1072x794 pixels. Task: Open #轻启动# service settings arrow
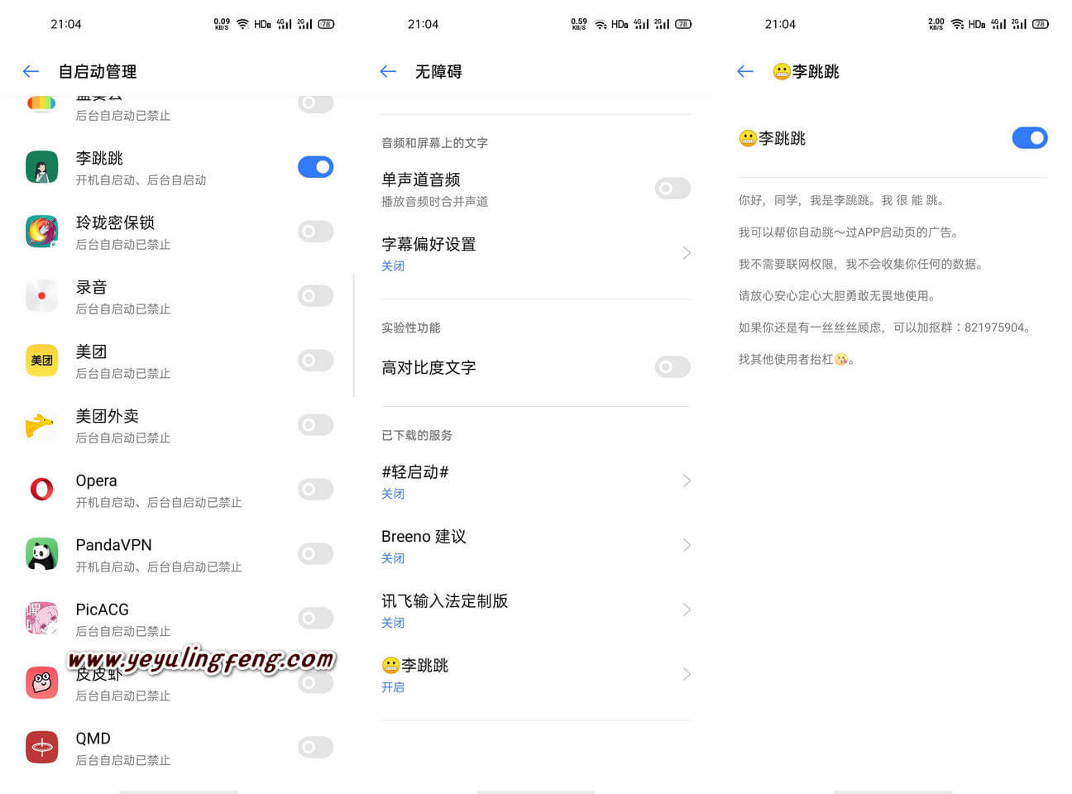[687, 481]
